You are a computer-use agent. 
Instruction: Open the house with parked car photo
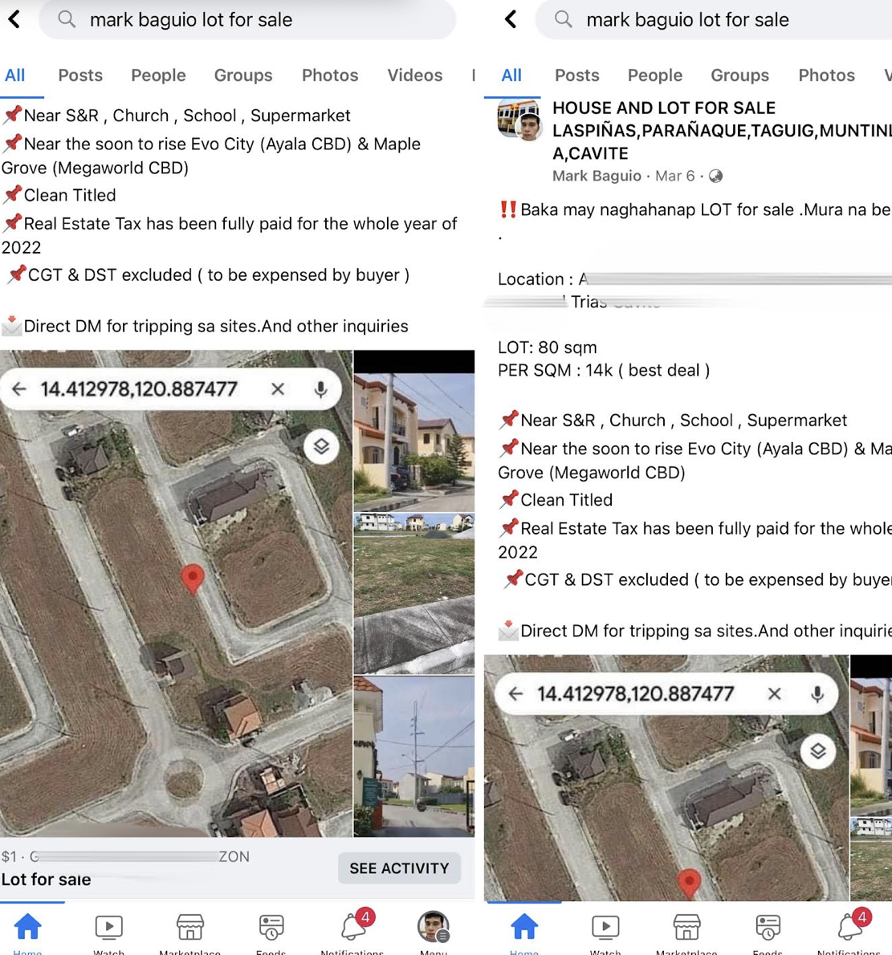point(414,431)
